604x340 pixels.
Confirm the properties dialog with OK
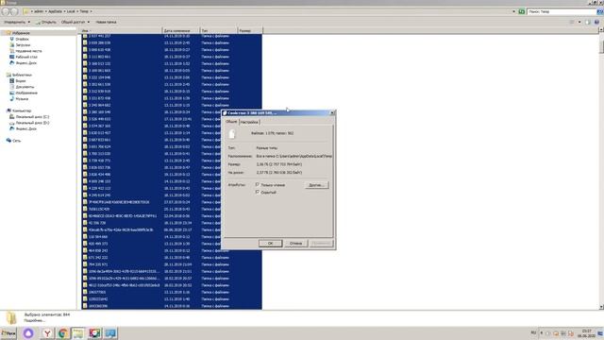(271, 244)
